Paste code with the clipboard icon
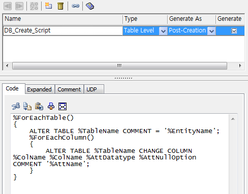The height and width of the screenshot is (194, 248). (x=39, y=106)
